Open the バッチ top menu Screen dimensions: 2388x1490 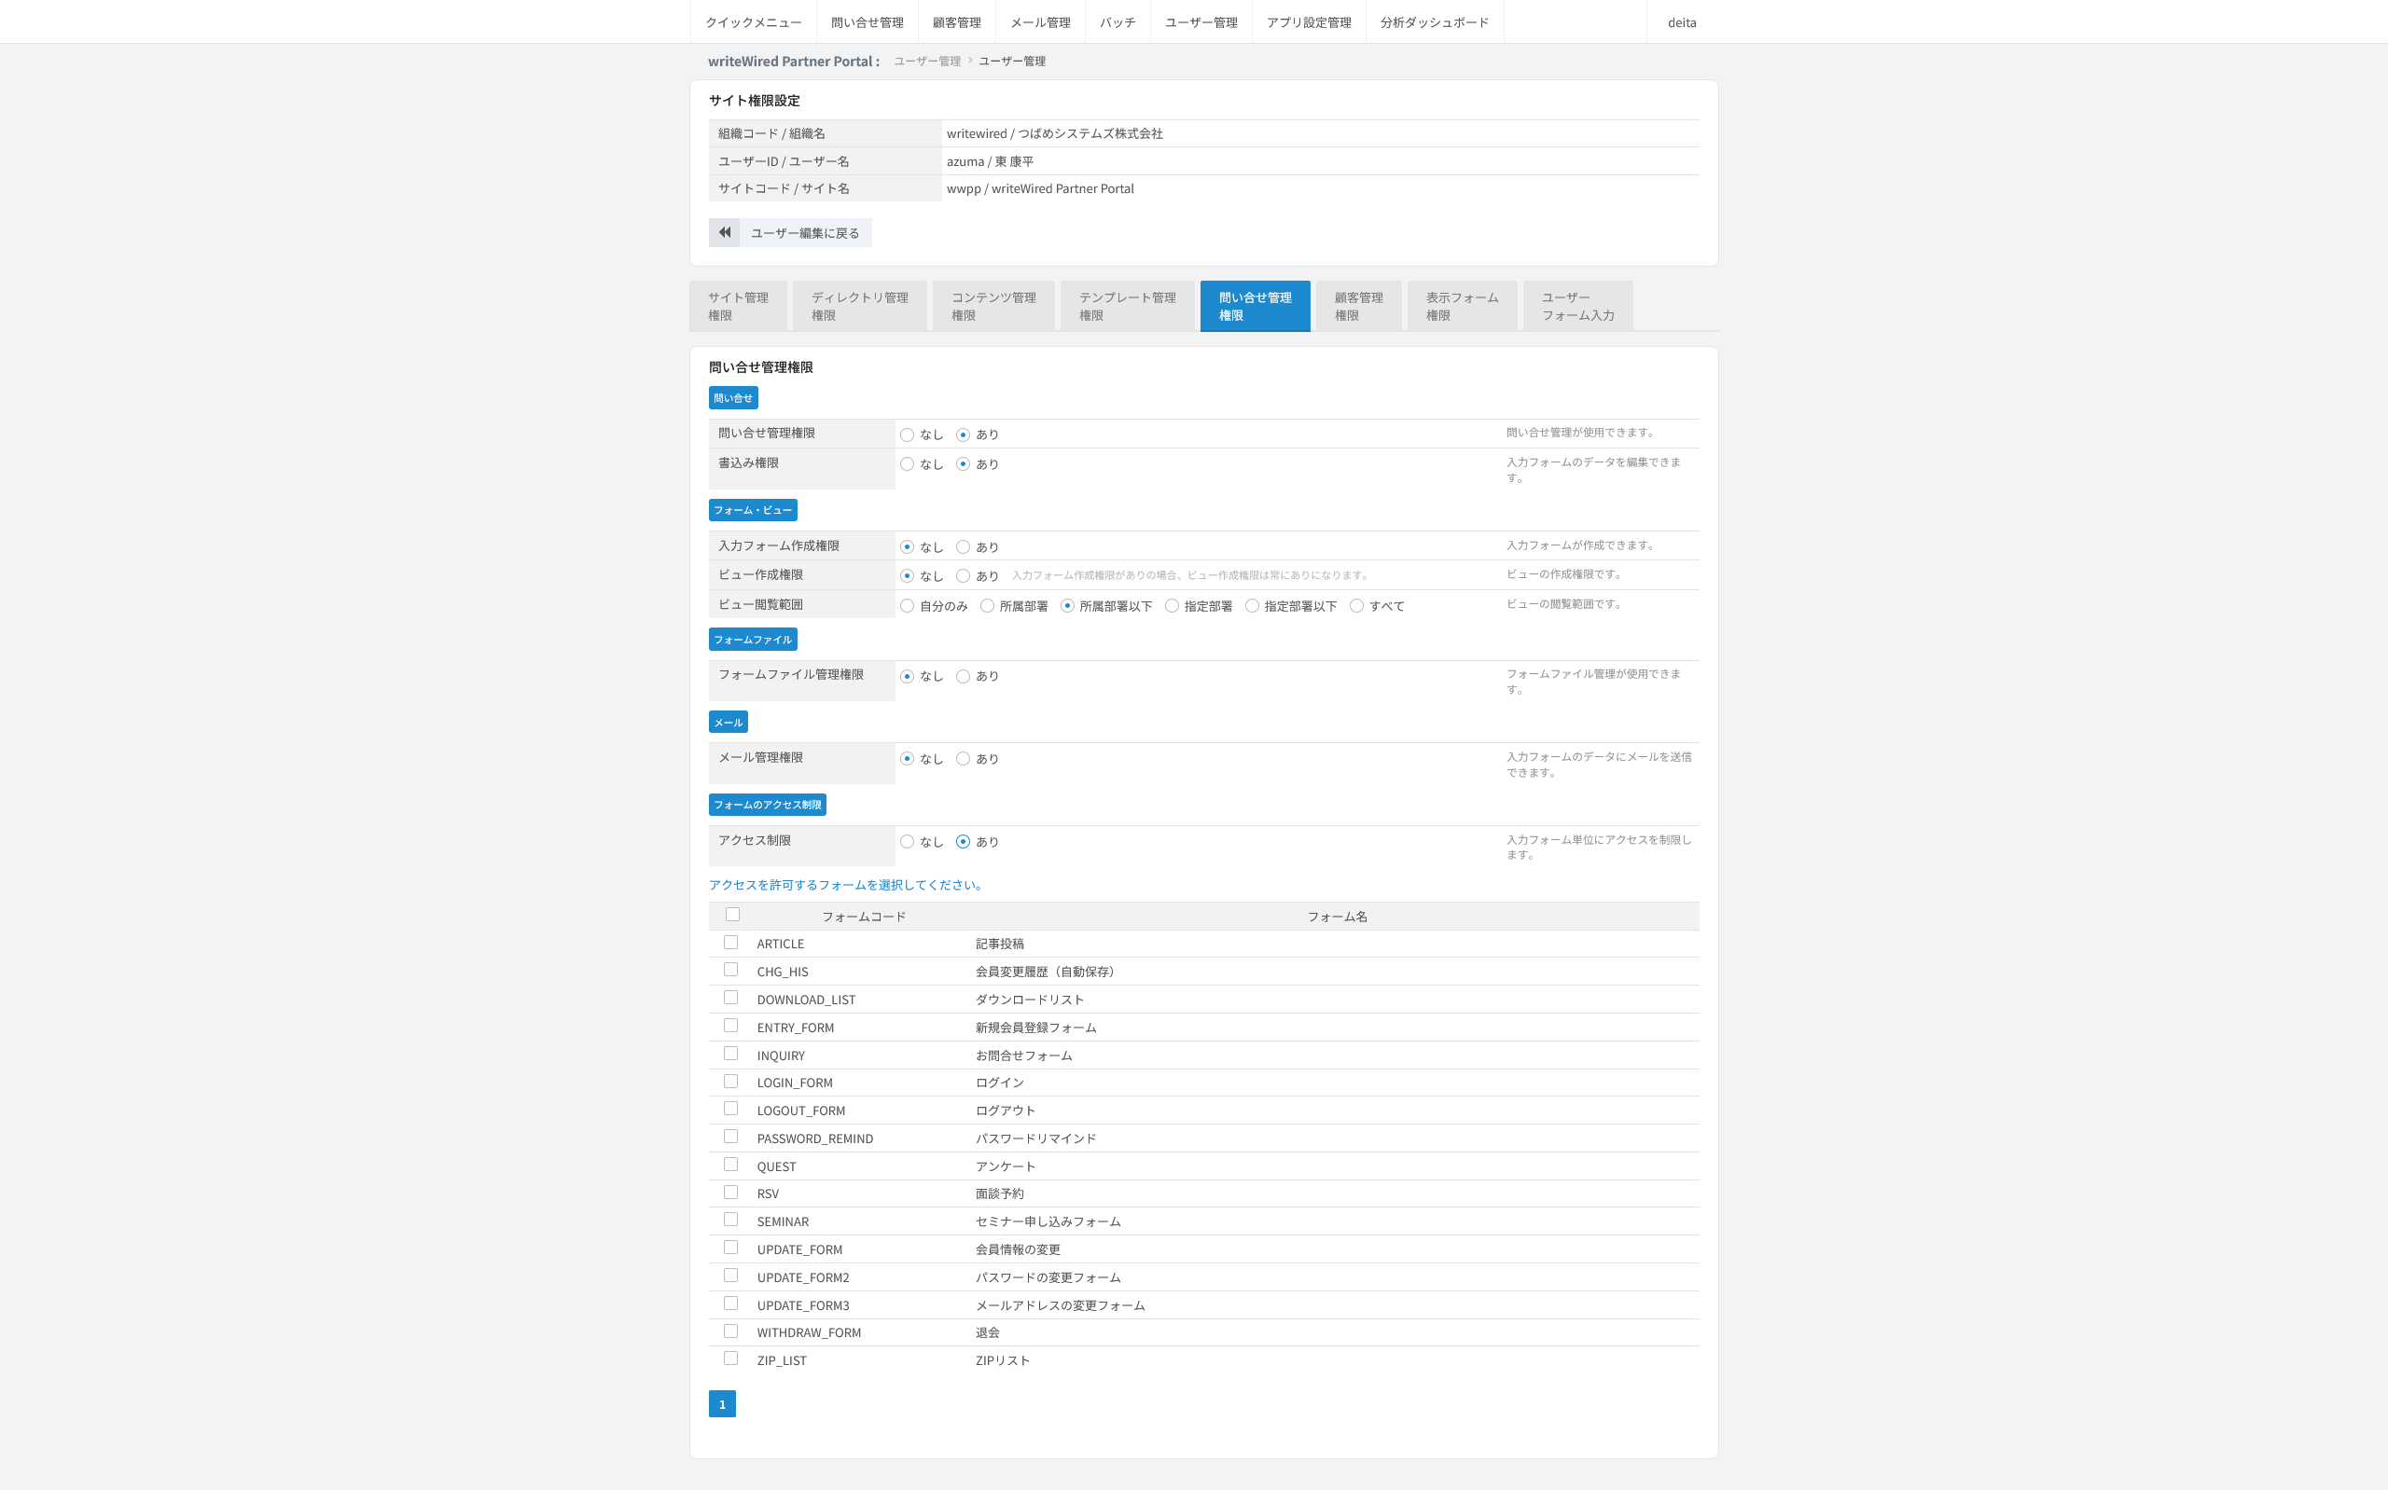[x=1117, y=21]
